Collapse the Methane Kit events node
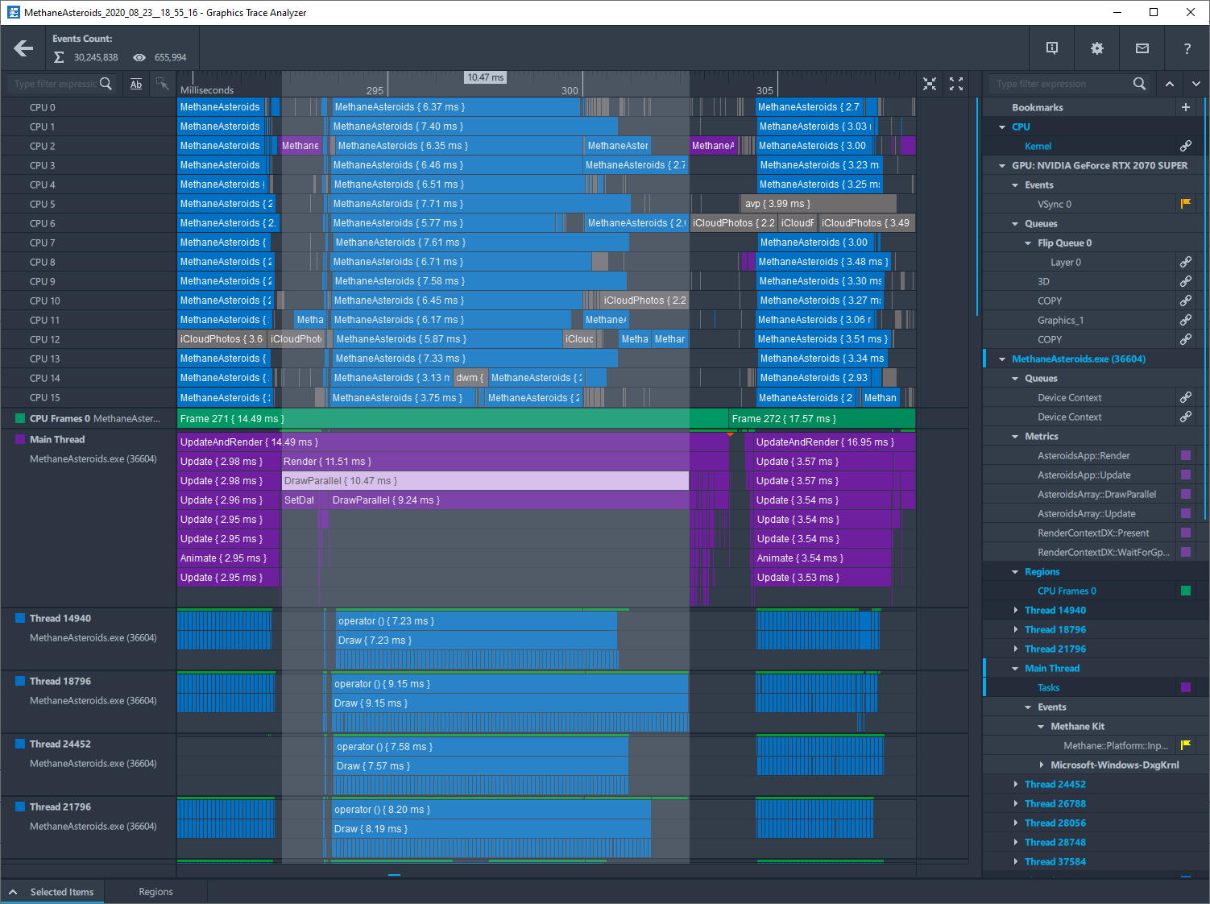Image resolution: width=1210 pixels, height=904 pixels. tap(1041, 726)
